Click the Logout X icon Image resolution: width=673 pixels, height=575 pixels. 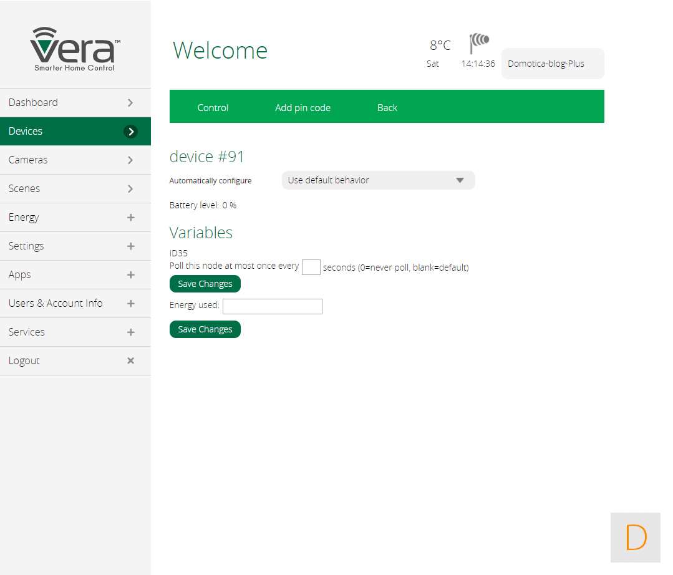tap(130, 360)
